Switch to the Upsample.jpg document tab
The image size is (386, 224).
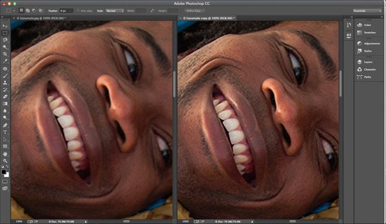41,18
